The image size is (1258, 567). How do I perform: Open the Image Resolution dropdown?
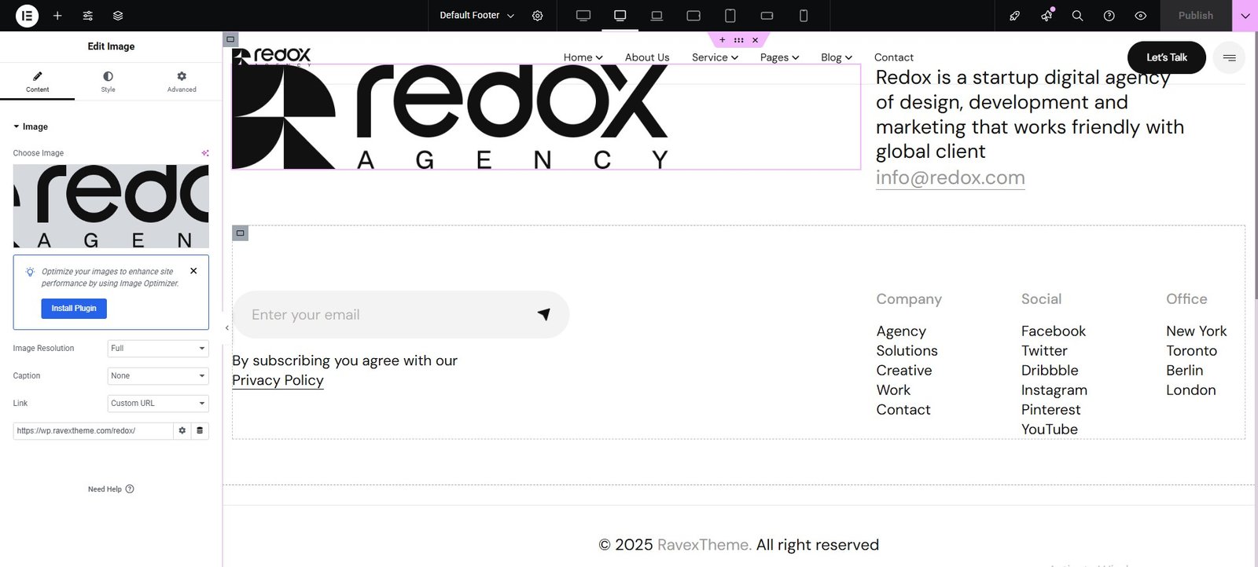coord(158,349)
